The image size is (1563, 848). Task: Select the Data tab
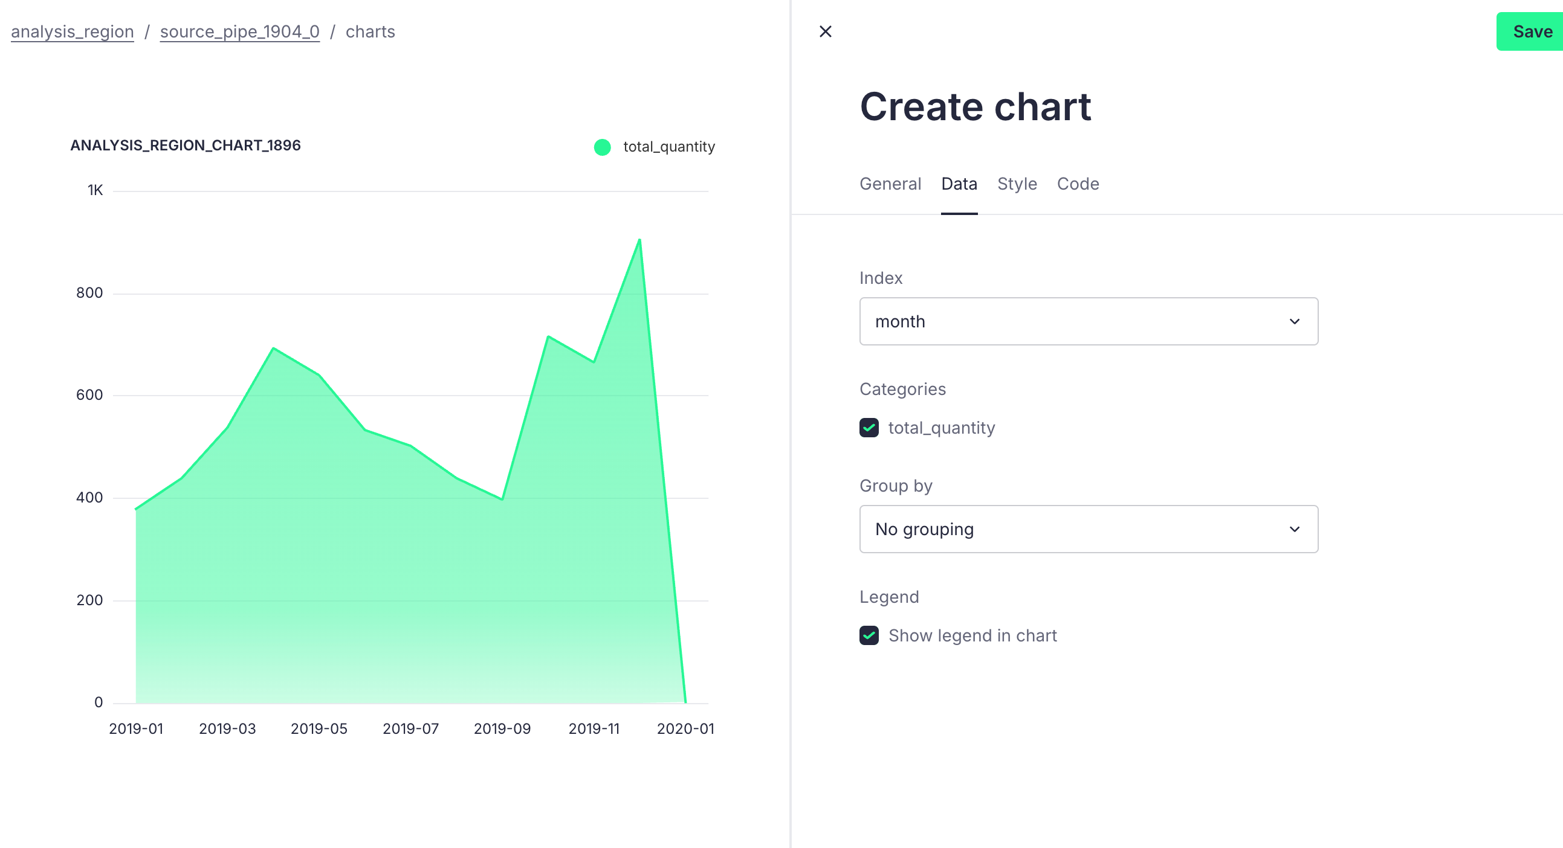click(959, 184)
